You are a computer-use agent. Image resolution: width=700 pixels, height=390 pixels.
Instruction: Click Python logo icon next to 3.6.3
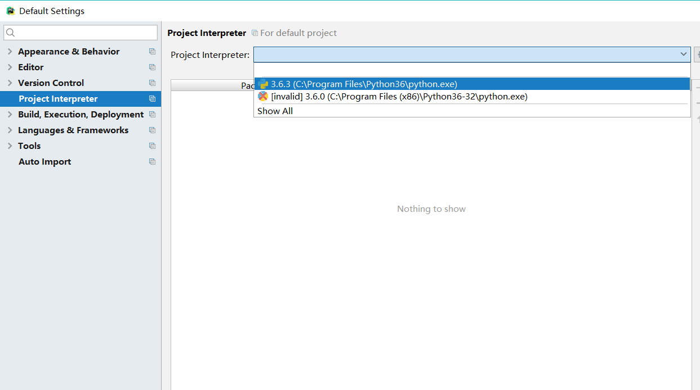click(x=263, y=84)
